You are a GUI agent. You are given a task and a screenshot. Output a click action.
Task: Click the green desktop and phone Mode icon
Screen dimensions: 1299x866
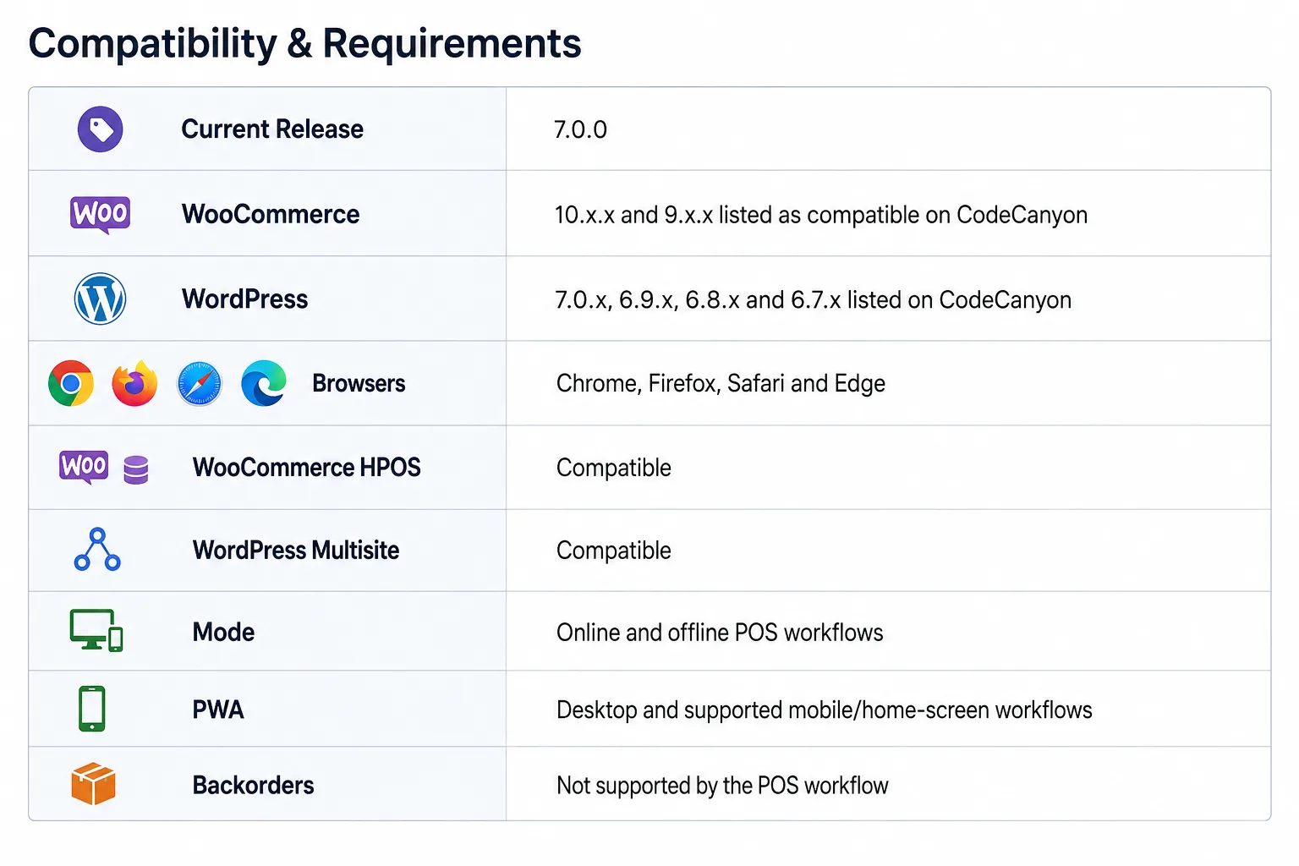[x=96, y=631]
